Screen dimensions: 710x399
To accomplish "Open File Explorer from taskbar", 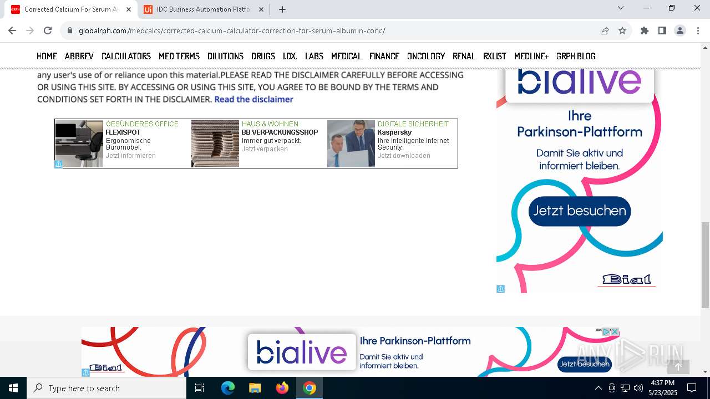I will tap(255, 388).
